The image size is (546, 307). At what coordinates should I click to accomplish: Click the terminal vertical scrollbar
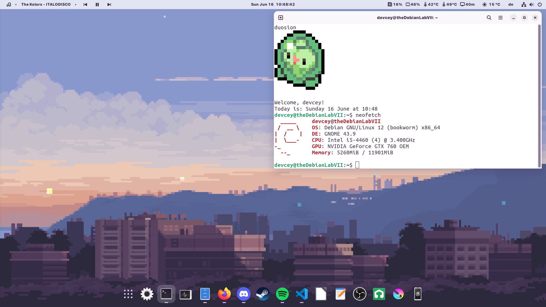pos(539,96)
